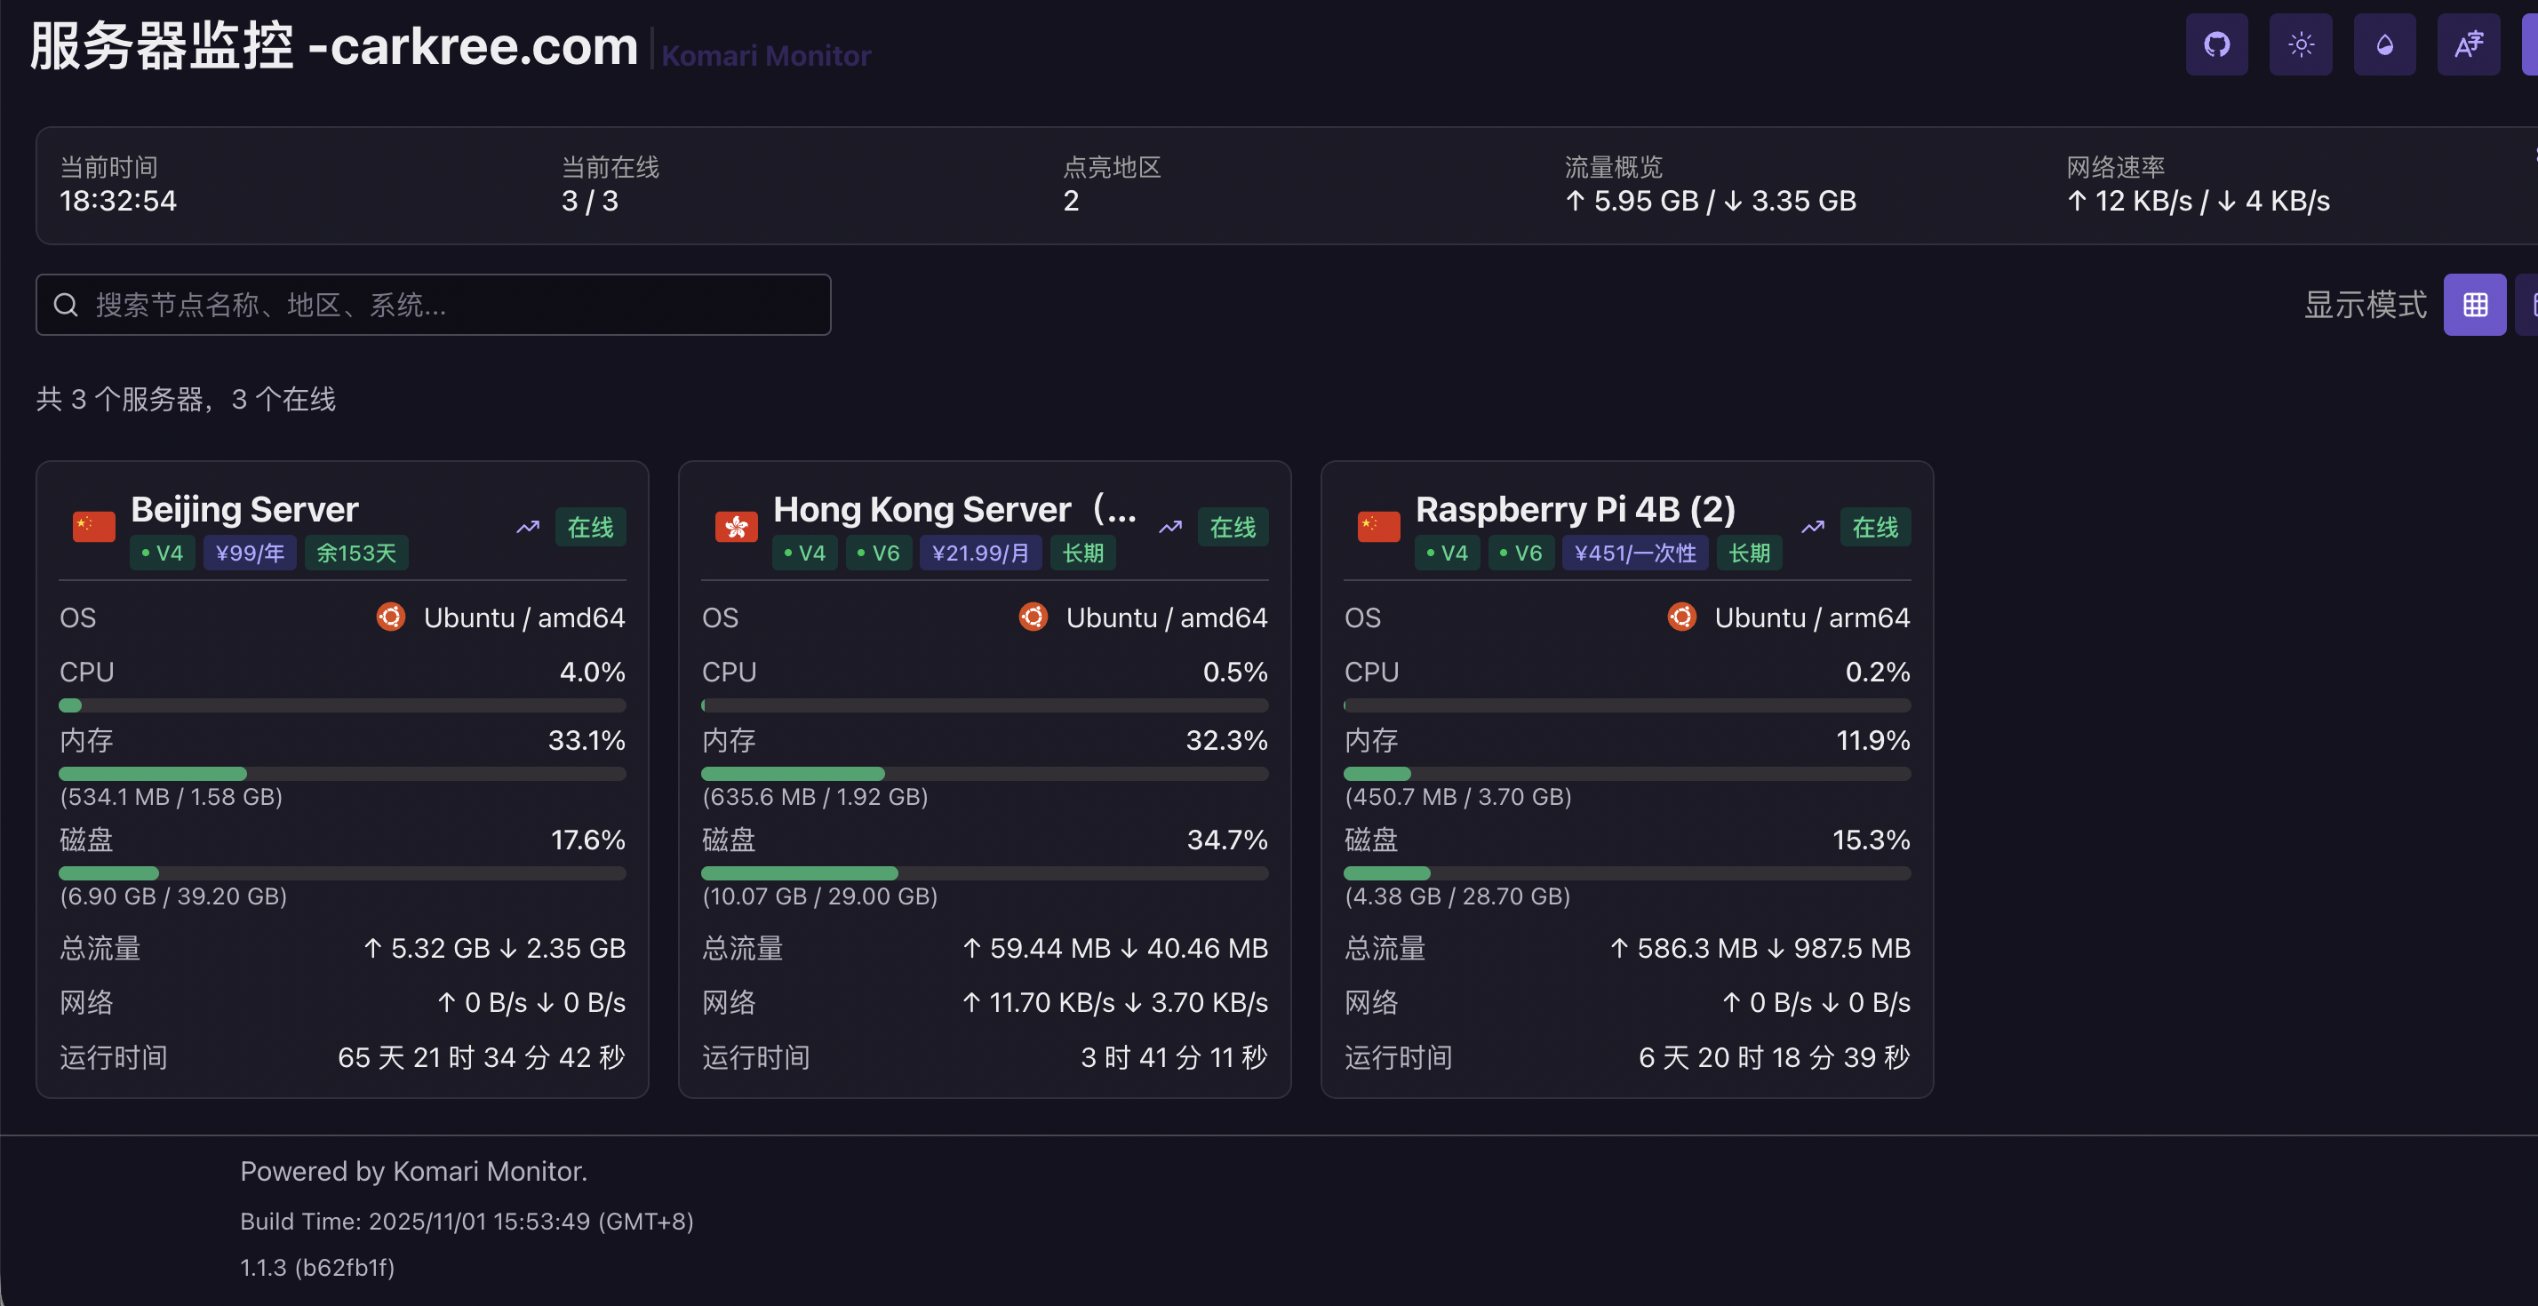Click the 余153天 remaining days badge
2538x1306 pixels.
point(355,553)
